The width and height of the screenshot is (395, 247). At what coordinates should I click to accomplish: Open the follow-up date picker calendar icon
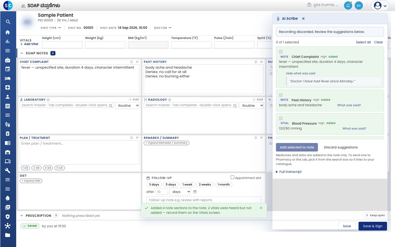click(x=195, y=192)
